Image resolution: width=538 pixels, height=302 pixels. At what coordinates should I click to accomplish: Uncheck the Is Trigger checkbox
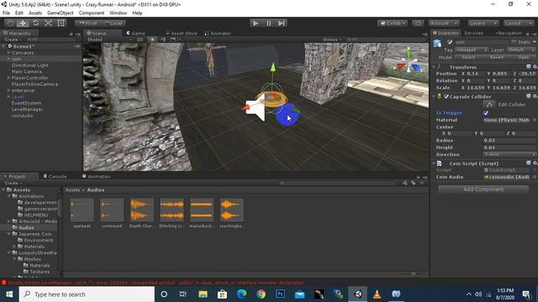[x=486, y=112]
